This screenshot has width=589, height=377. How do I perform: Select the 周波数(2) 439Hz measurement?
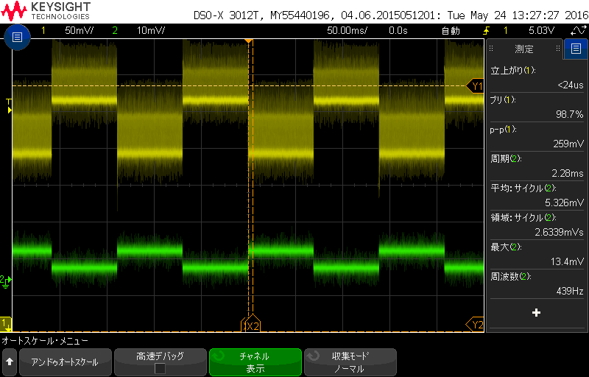(537, 283)
